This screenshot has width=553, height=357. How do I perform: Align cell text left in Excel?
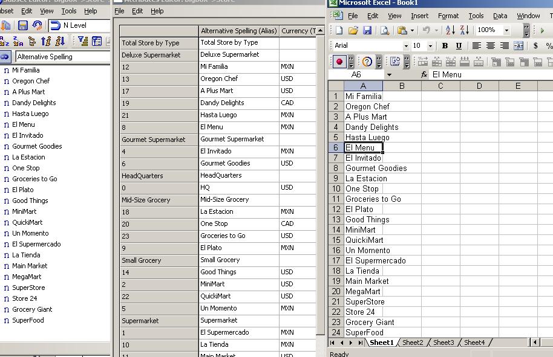(477, 46)
